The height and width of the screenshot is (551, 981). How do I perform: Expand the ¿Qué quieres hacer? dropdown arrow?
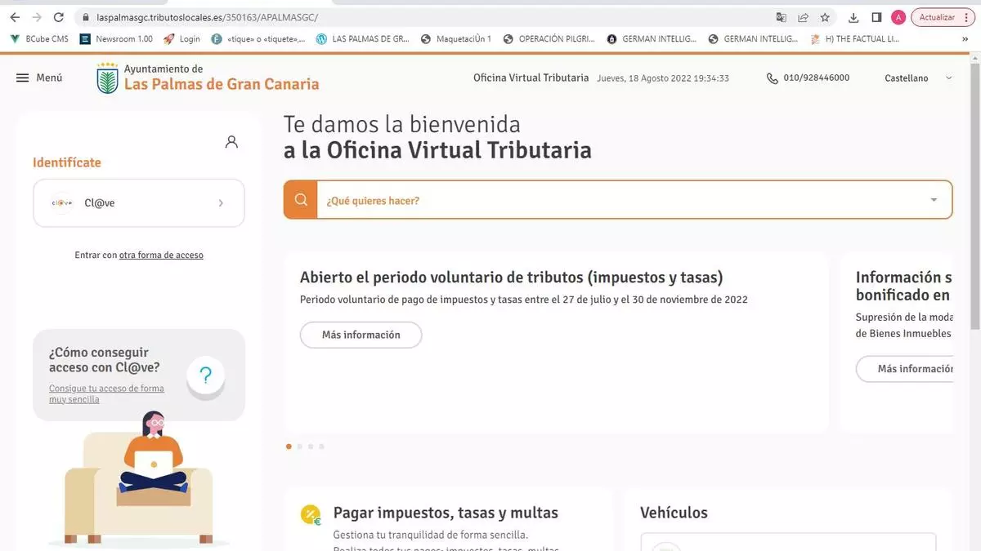point(934,200)
